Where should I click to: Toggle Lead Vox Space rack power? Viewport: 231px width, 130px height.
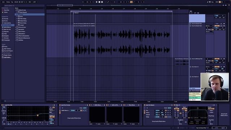(x=144, y=105)
